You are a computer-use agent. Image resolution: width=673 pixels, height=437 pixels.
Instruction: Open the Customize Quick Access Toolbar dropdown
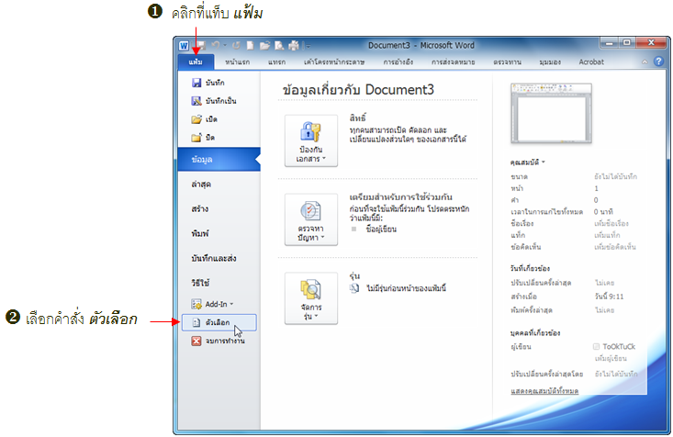pos(308,46)
